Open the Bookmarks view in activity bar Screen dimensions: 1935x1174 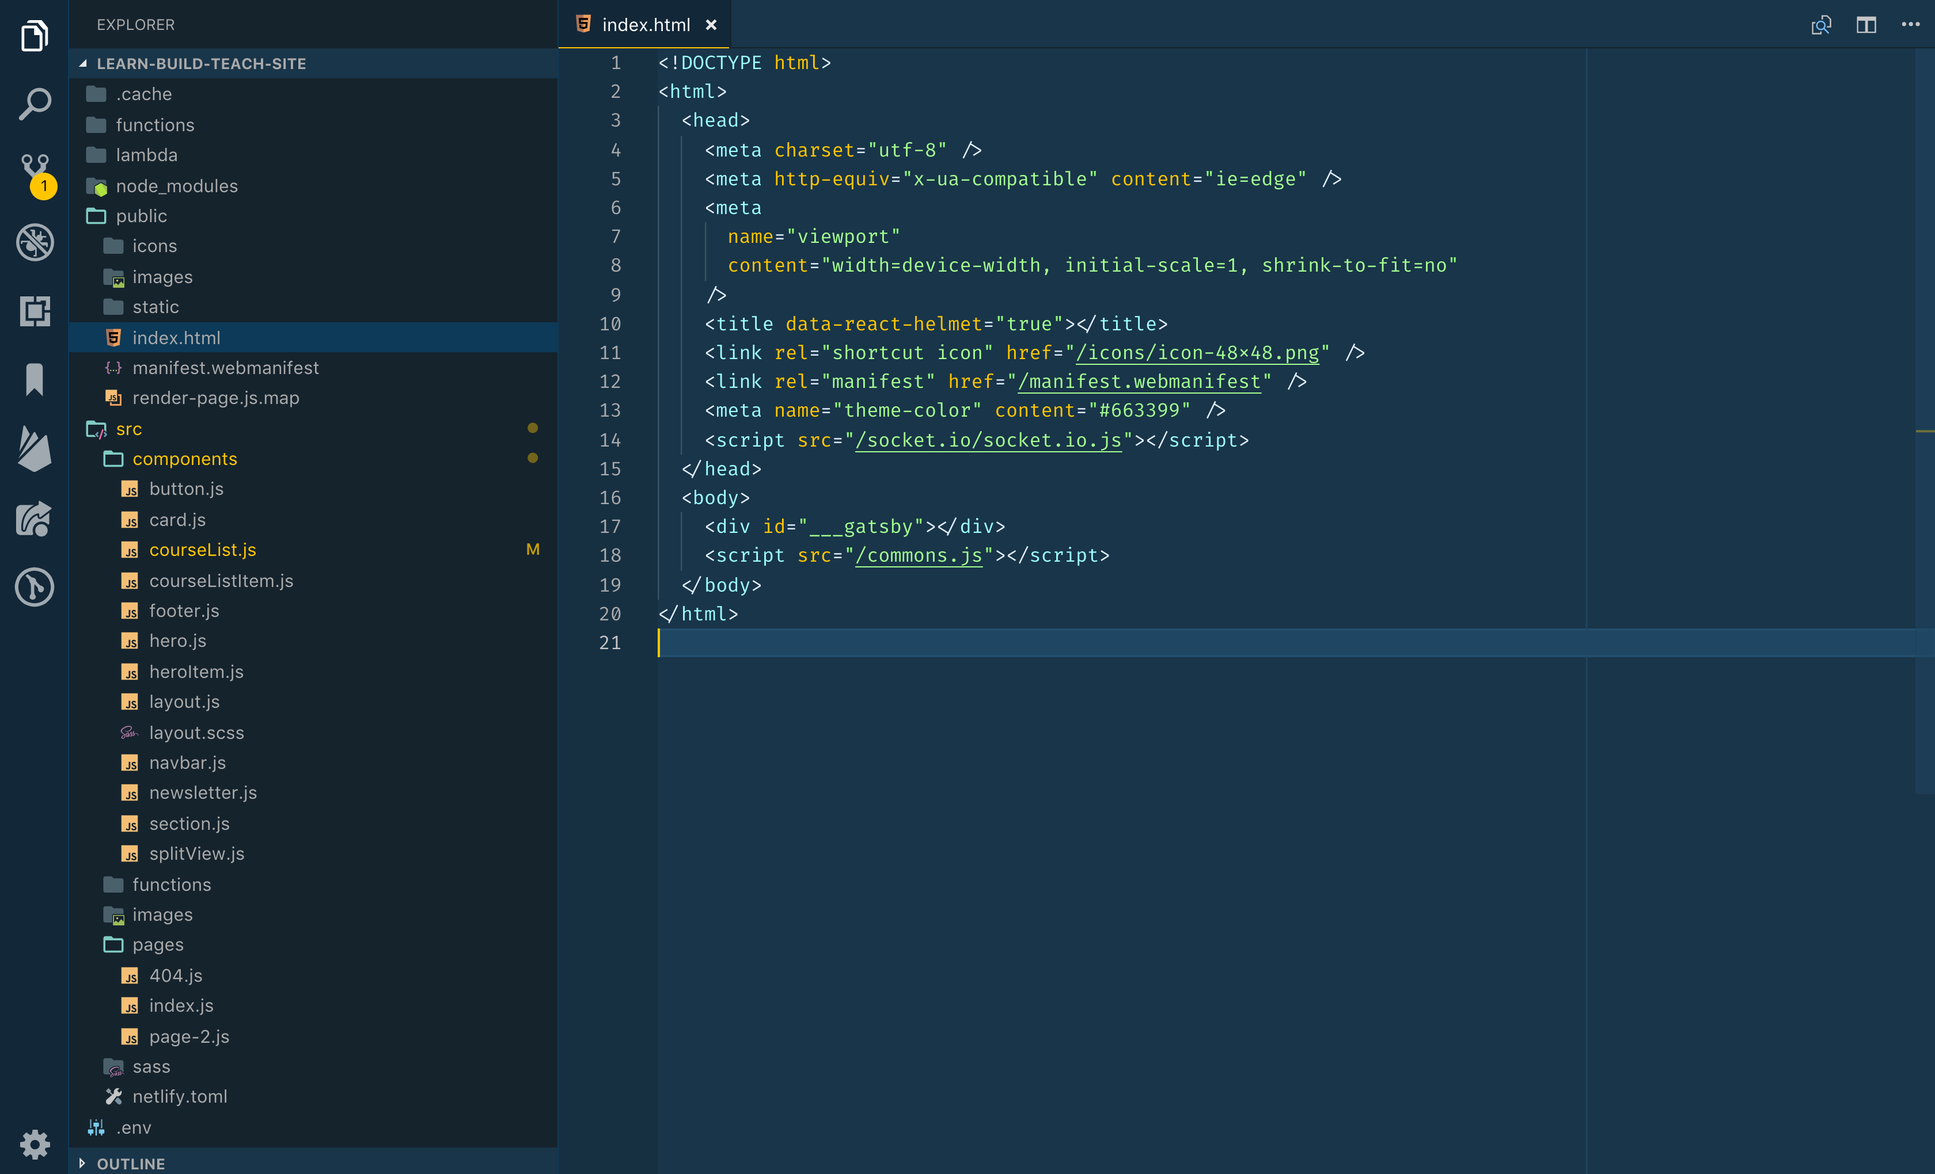(x=35, y=380)
